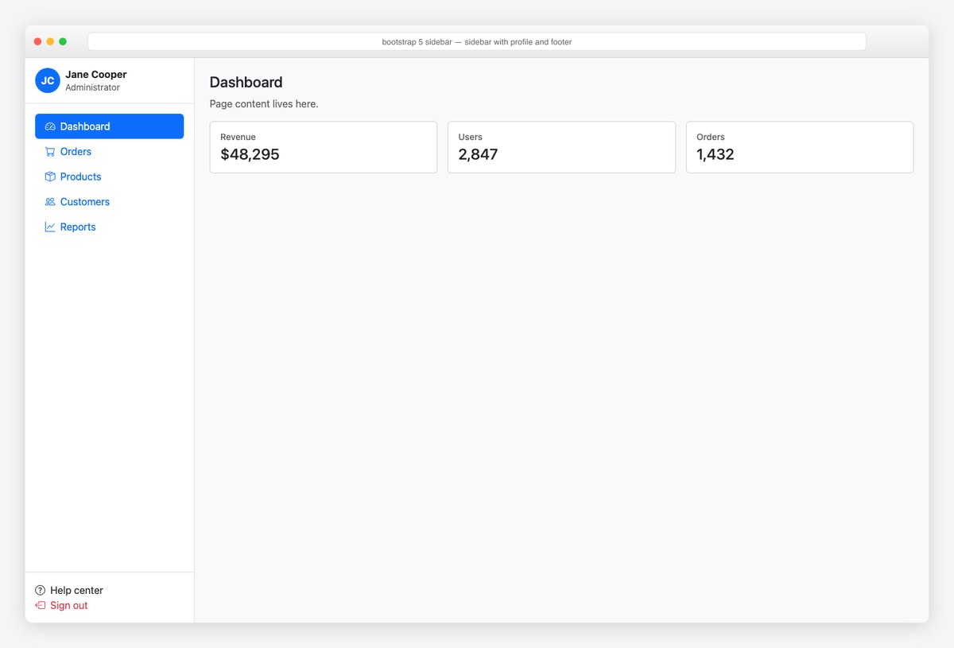Go to Orders in the sidebar
The width and height of the screenshot is (954, 648).
110,152
